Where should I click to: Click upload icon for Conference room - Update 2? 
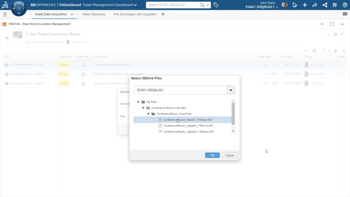click(x=83, y=83)
